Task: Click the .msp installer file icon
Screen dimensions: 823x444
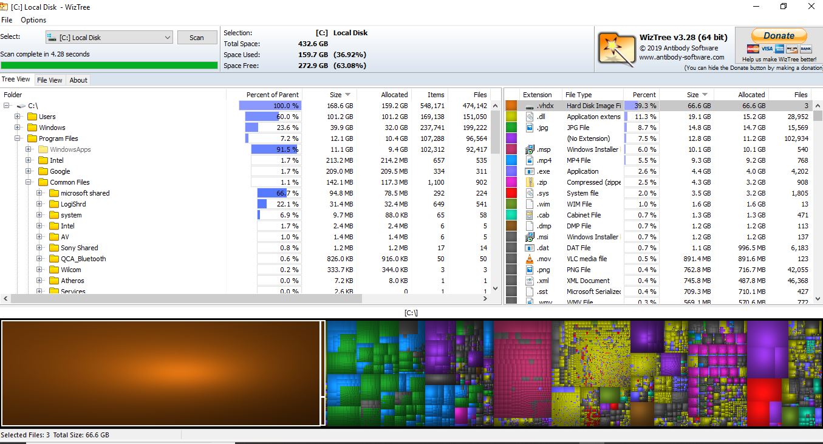Action: pyautogui.click(x=529, y=149)
